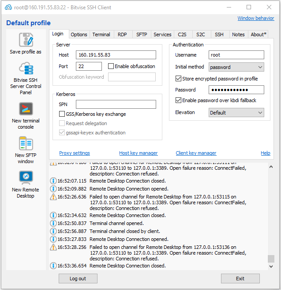281x290 pixels.
Task: Click info icon for 16:52:34.632 log entry
Action: 53,215
